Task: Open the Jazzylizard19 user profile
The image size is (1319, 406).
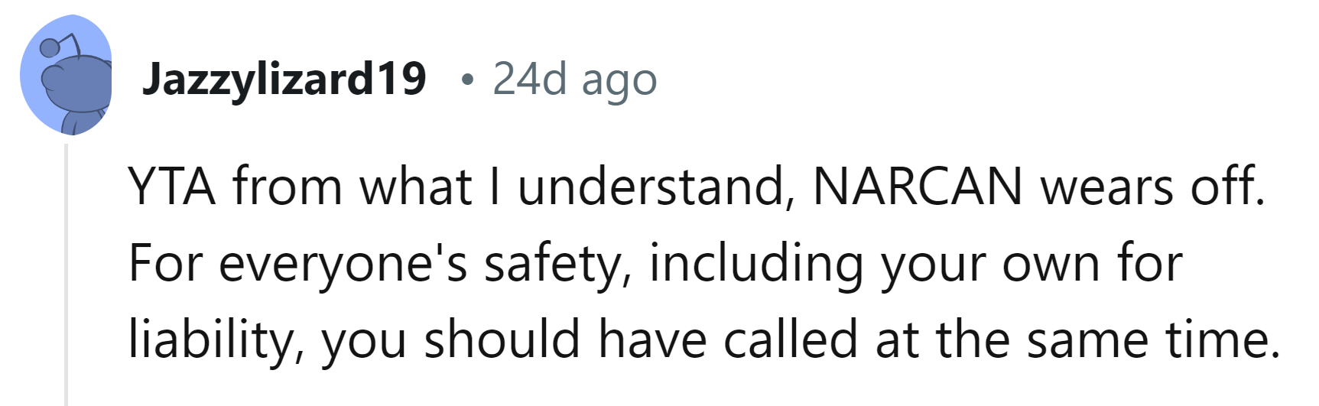Action: pyautogui.click(x=284, y=78)
